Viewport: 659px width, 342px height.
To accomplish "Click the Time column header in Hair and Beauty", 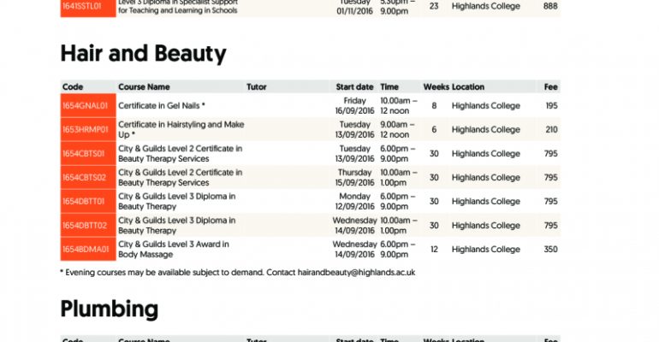I will click(x=389, y=87).
